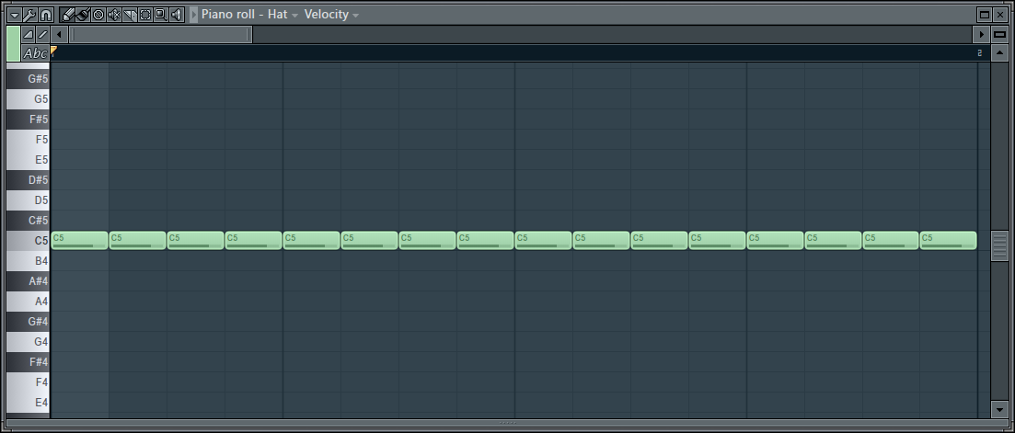The height and width of the screenshot is (433, 1015).
Task: Click the C5 piano key
Action: click(29, 241)
